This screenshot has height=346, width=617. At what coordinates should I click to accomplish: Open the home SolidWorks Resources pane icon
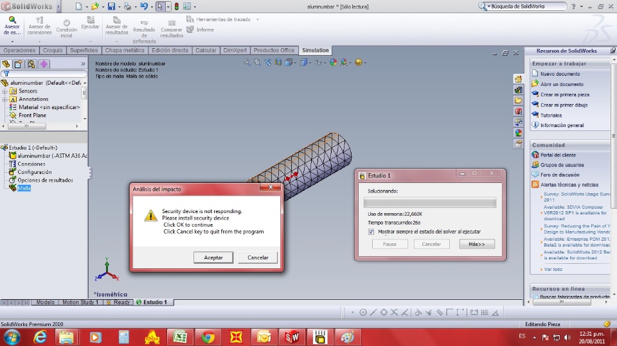click(518, 79)
